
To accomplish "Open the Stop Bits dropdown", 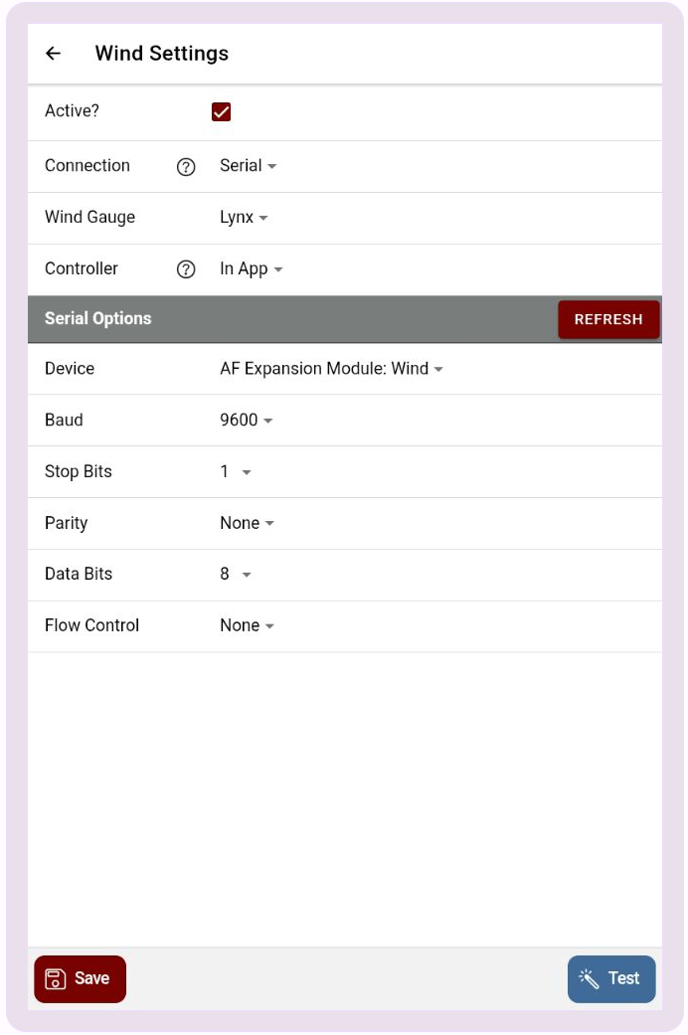I will 236,472.
